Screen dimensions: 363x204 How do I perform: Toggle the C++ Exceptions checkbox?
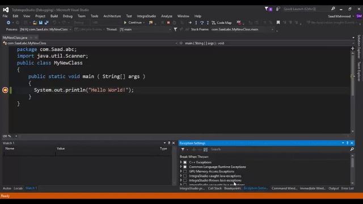tap(185, 163)
